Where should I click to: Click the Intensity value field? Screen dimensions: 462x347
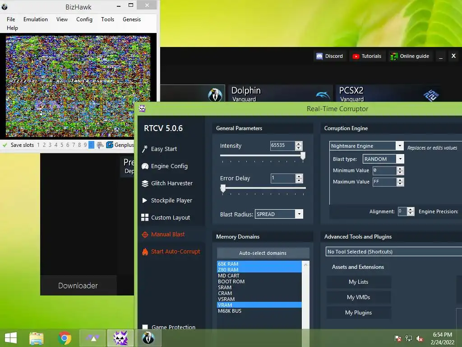(283, 145)
